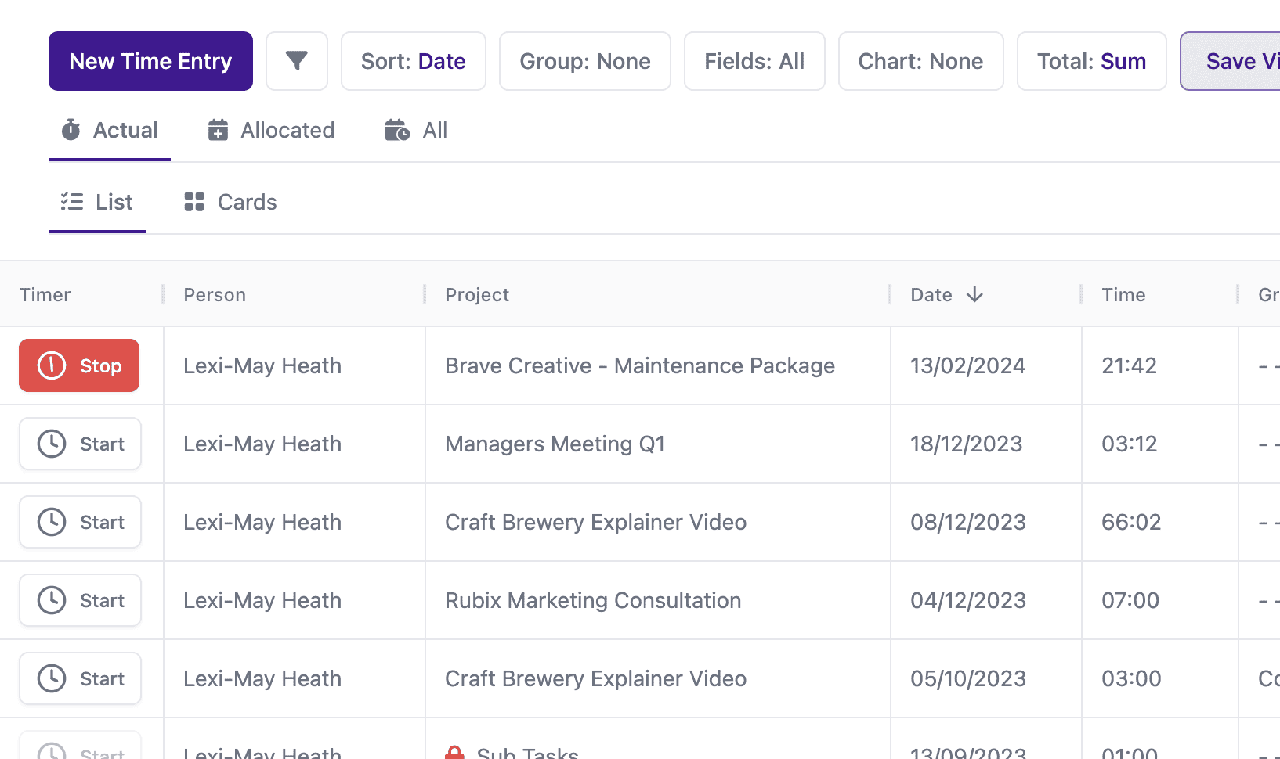Screen dimensions: 1280x759
Task: Open the Chart: None dropdown
Action: 920,61
